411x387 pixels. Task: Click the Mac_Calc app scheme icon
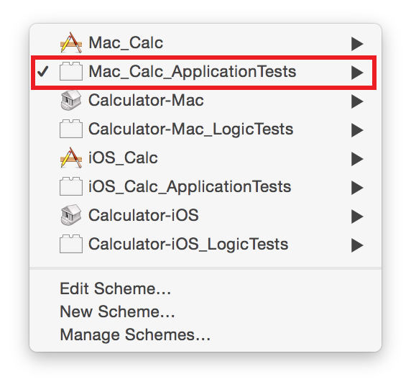click(x=71, y=42)
